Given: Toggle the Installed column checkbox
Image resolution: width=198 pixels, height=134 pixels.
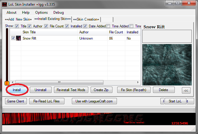Looking at the screenshot, I should point(67,26).
